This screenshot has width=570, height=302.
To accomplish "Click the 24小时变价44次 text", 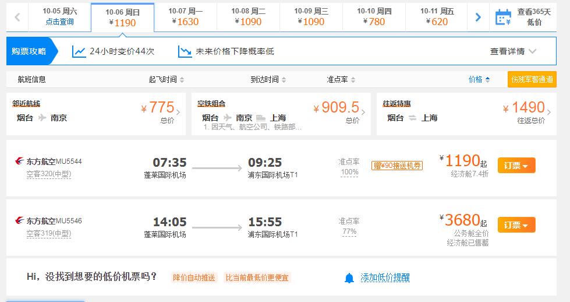I will (x=122, y=51).
